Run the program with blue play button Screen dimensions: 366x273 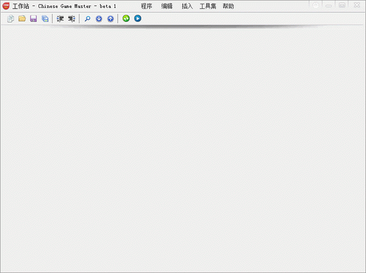pyautogui.click(x=138, y=18)
